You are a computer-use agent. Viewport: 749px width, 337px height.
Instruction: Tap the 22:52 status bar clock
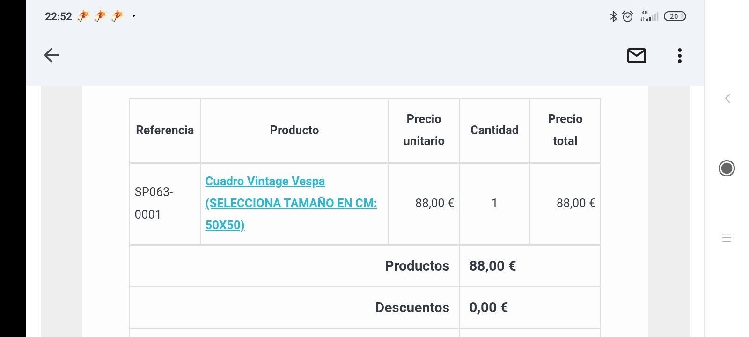[x=58, y=16]
